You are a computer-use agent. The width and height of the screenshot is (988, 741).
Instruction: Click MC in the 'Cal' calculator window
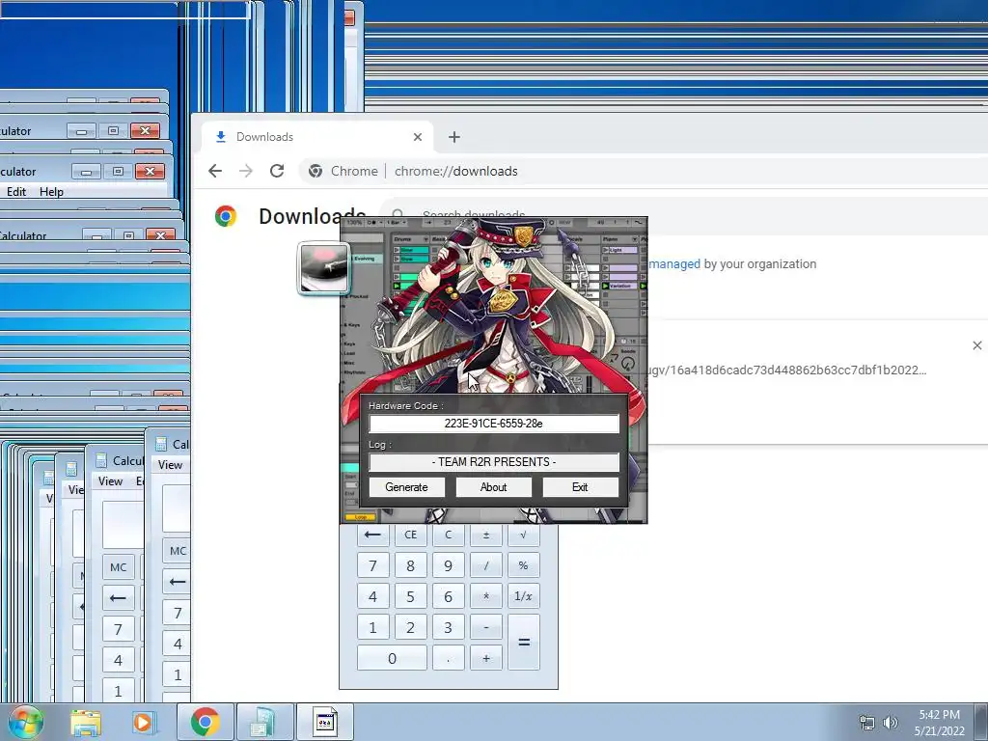pyautogui.click(x=178, y=551)
